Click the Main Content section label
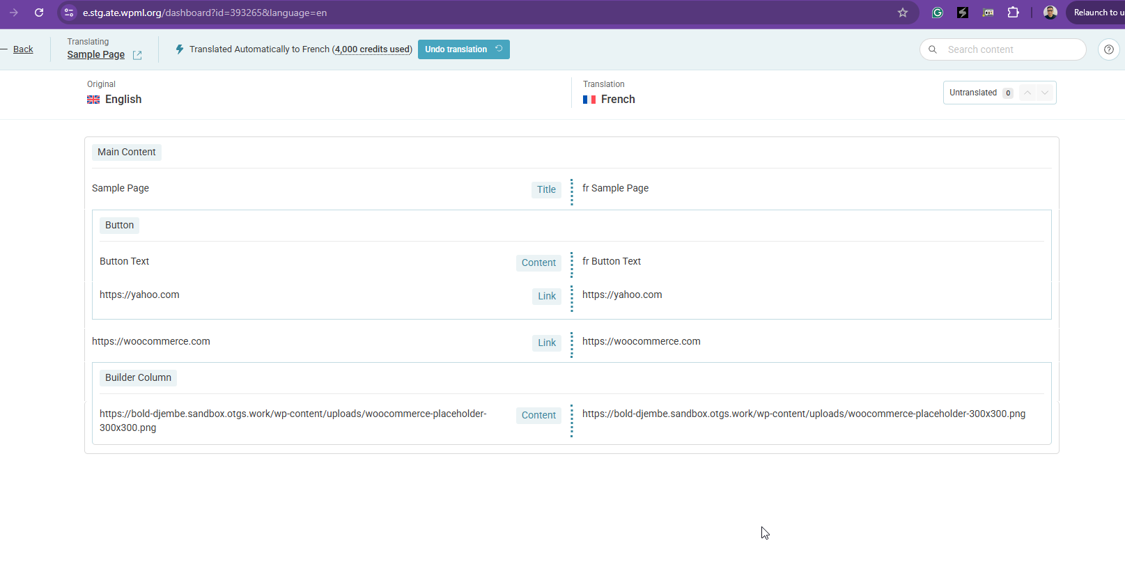 pyautogui.click(x=127, y=152)
